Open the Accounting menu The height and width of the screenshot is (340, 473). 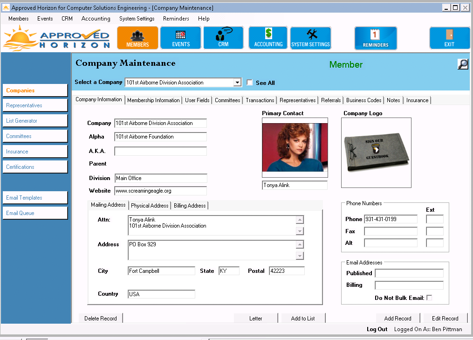[96, 19]
